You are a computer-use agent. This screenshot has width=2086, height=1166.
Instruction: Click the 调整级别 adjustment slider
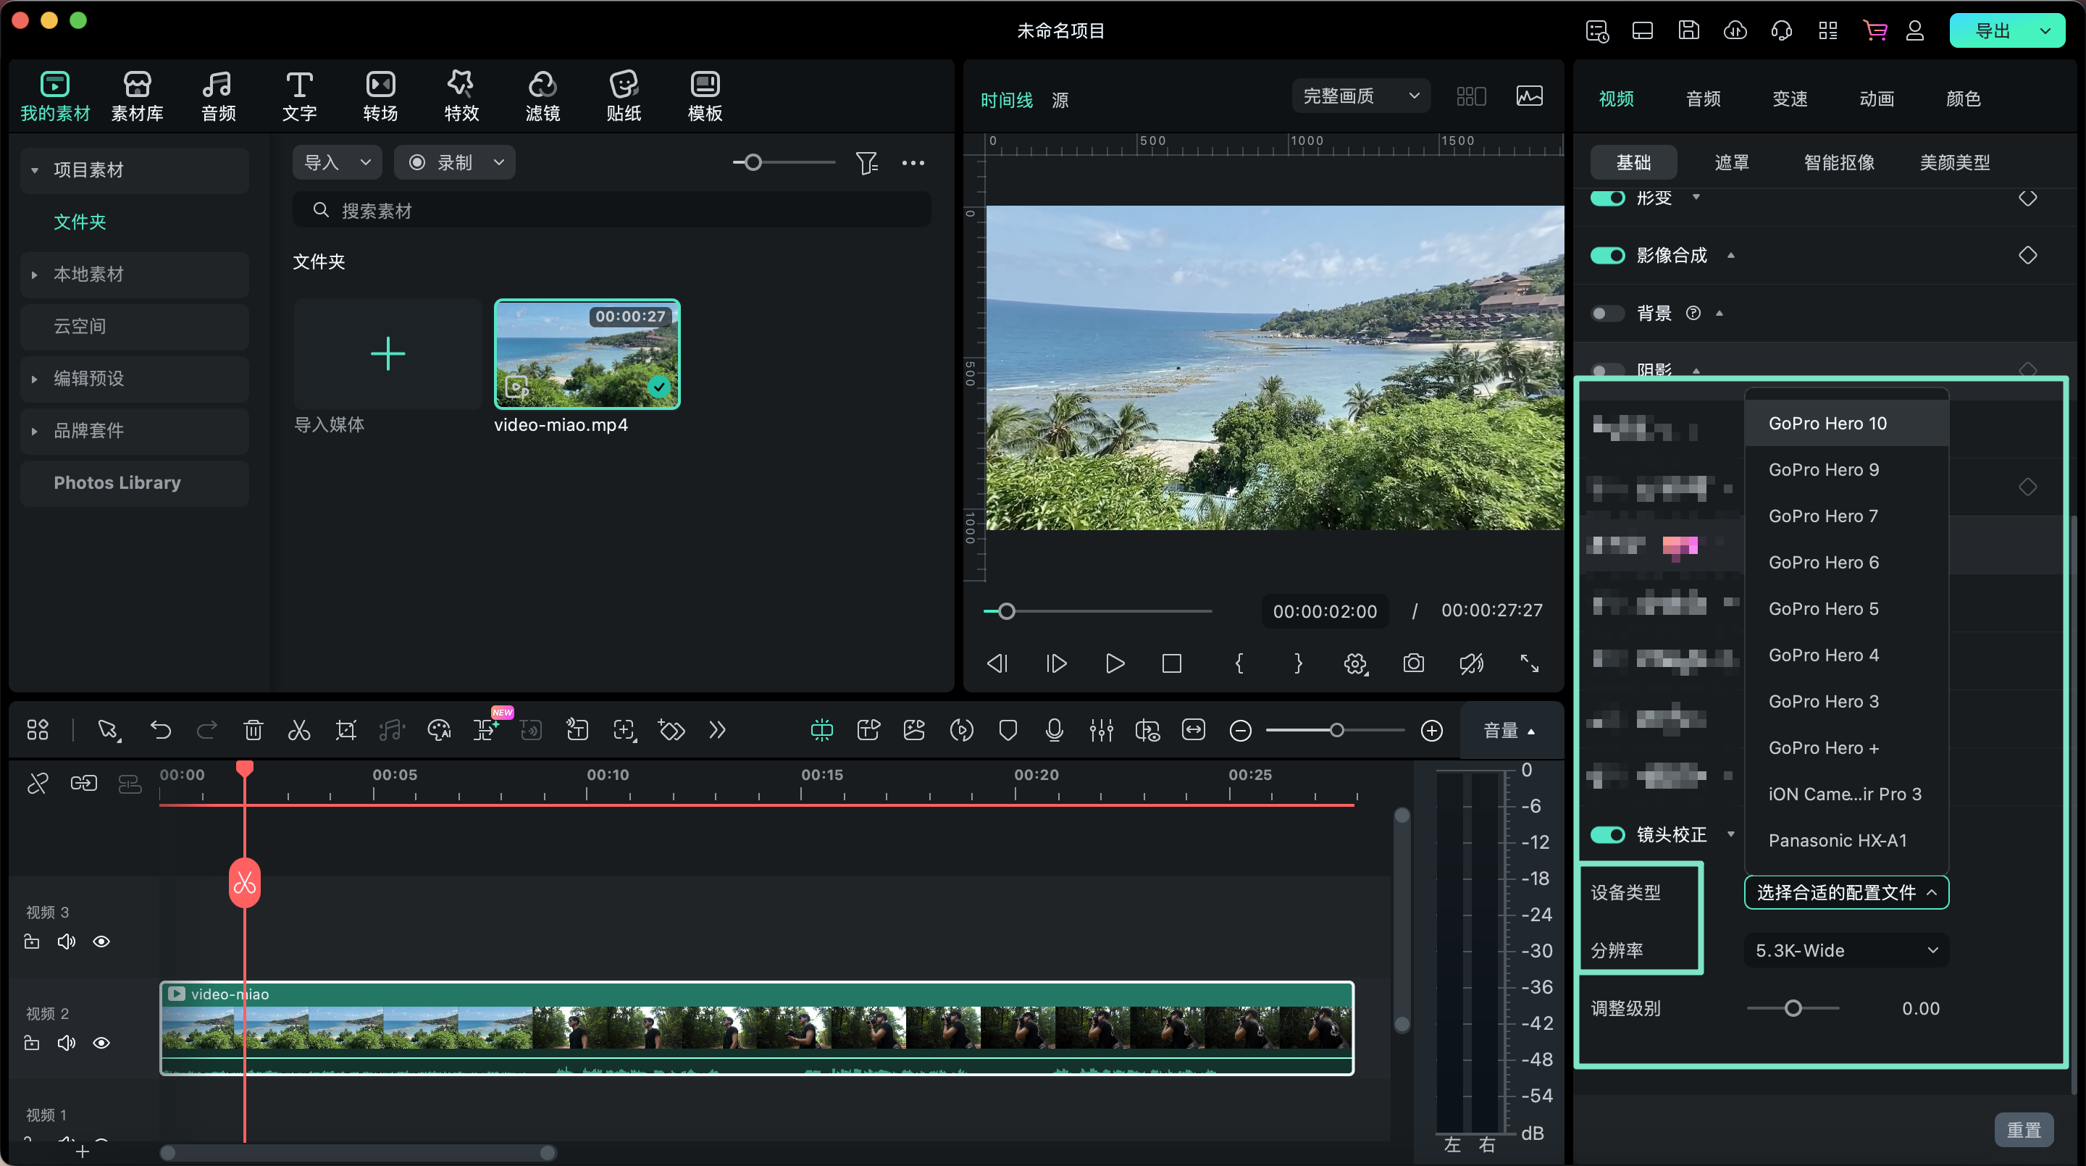1793,1008
